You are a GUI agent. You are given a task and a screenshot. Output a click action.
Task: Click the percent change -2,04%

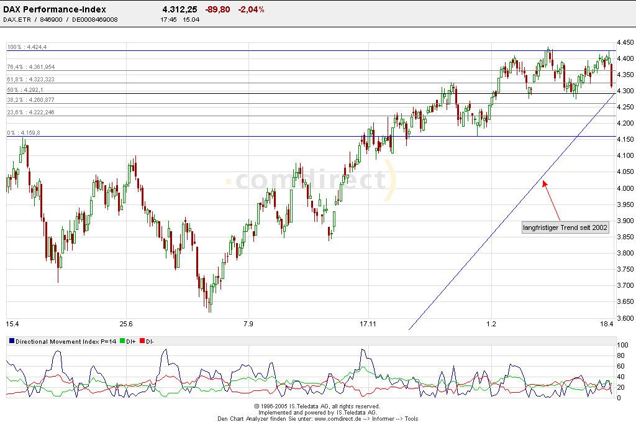(251, 9)
